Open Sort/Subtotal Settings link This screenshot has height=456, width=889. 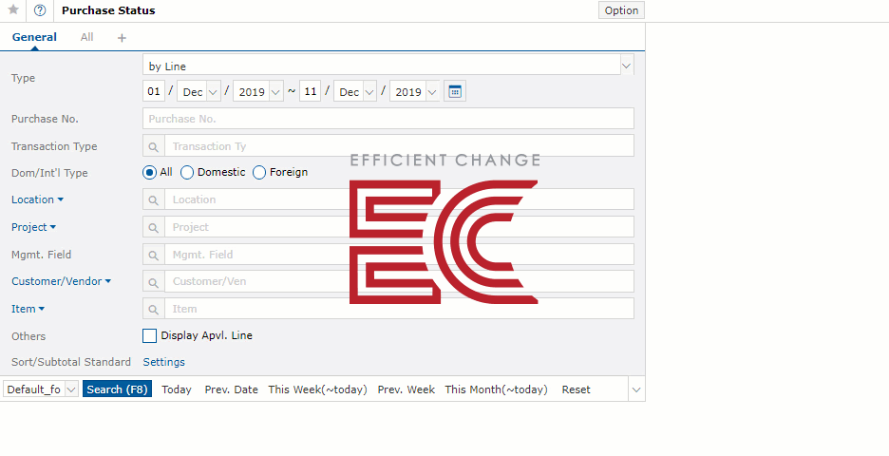pos(164,362)
